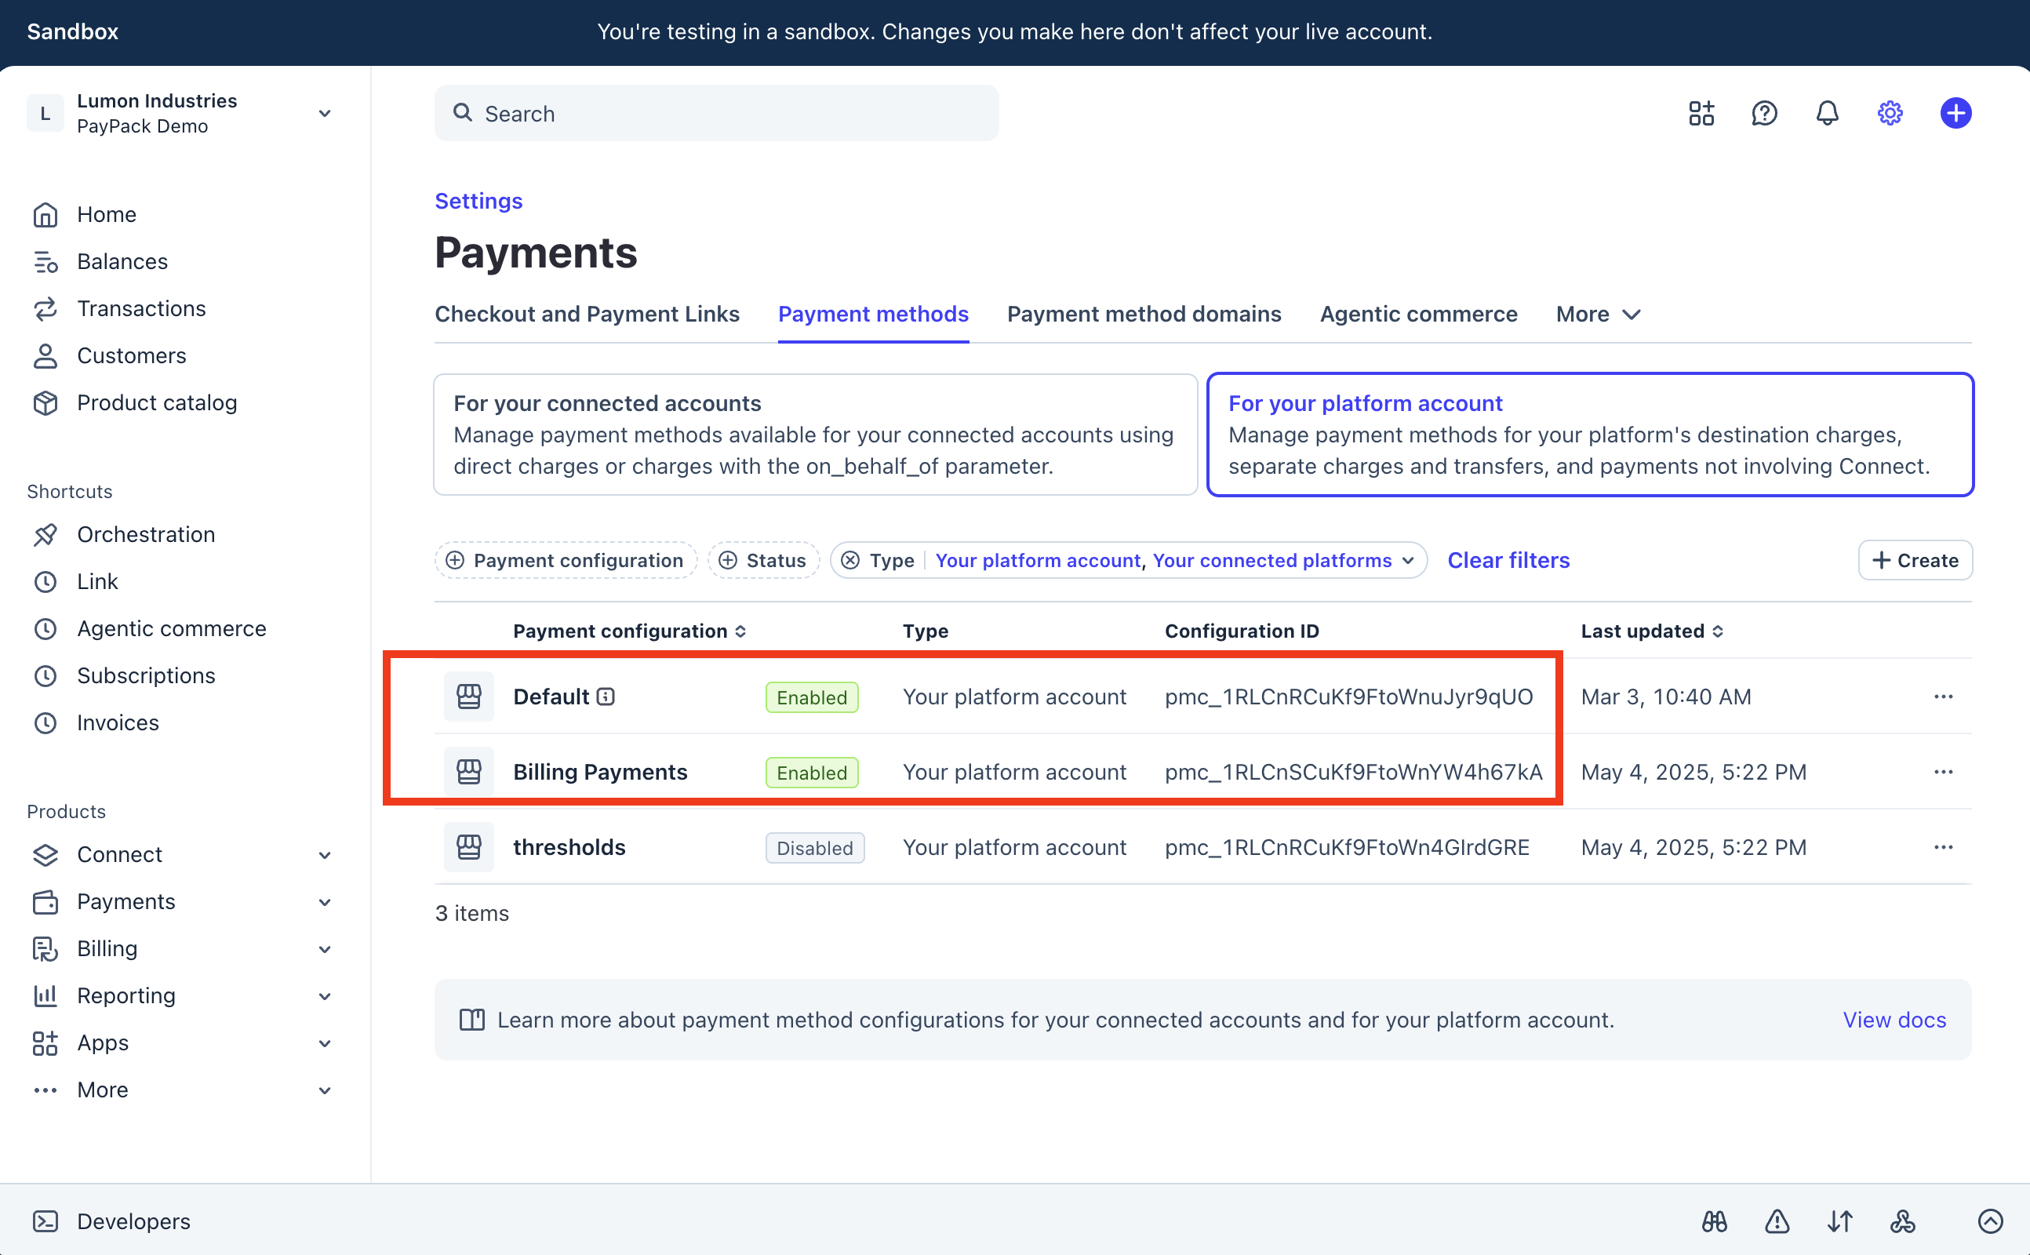
Task: Click the Billing Payments configuration name
Action: pos(600,772)
